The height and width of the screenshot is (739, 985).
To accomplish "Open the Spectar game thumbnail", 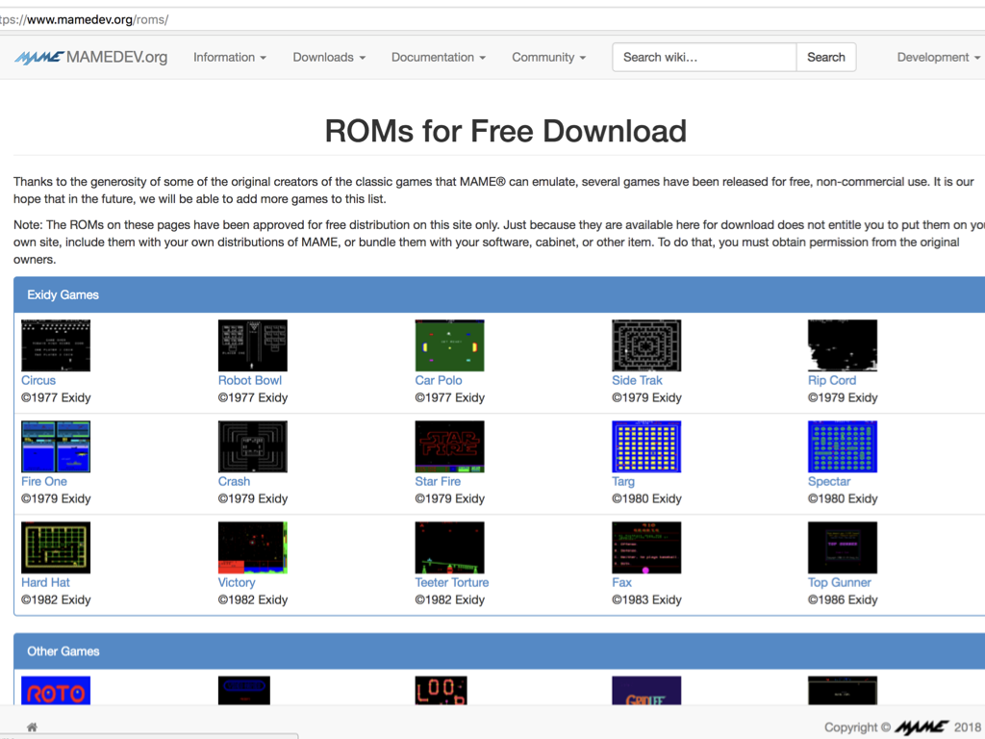I will coord(843,446).
